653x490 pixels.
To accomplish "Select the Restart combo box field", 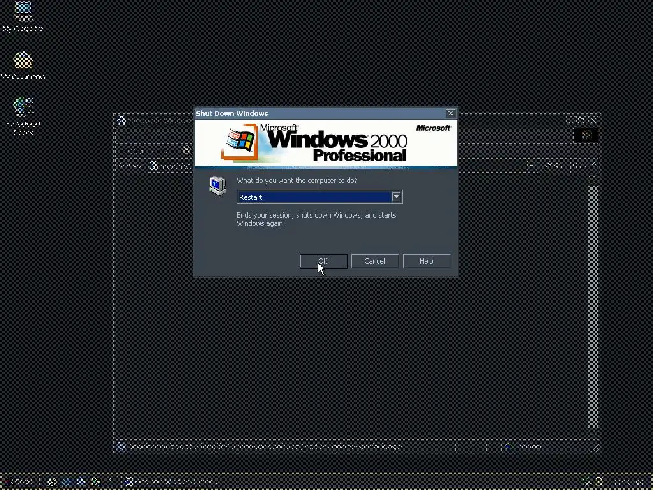I will [x=319, y=197].
